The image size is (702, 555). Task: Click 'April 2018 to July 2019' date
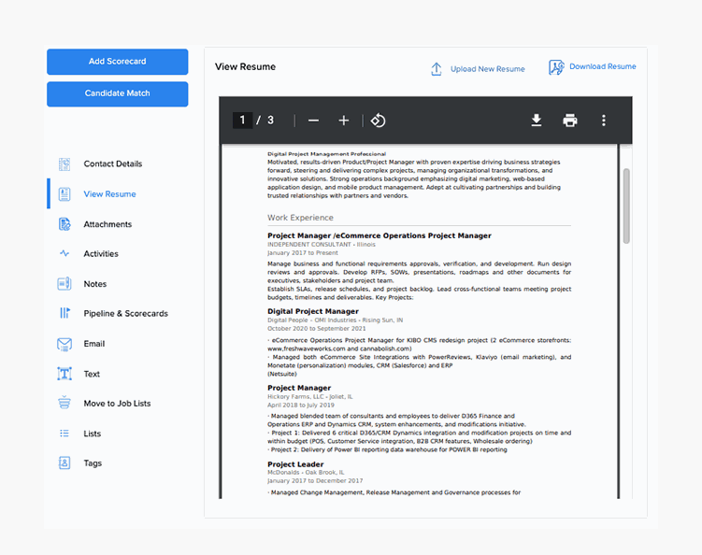[x=301, y=406]
